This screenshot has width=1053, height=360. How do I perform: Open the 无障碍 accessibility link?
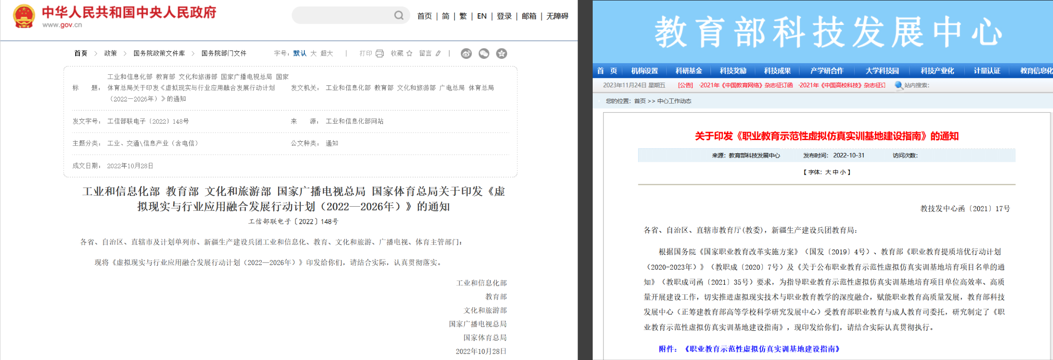[557, 16]
